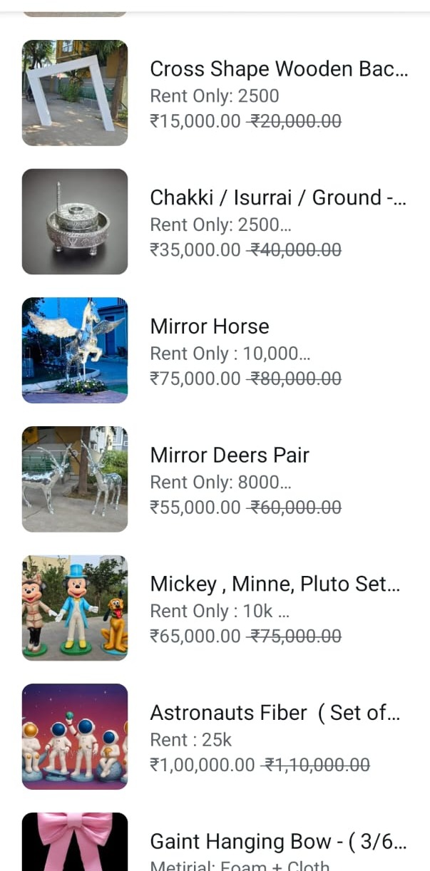Open the pink Giant Hanging Bow image
This screenshot has width=430, height=871.
tap(75, 842)
